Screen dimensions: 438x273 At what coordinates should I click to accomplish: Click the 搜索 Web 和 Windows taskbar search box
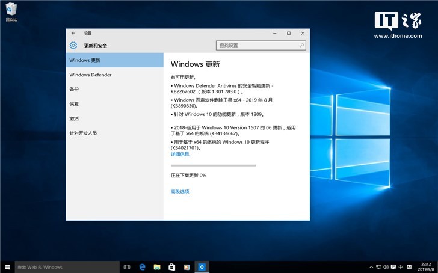pyautogui.click(x=67, y=267)
